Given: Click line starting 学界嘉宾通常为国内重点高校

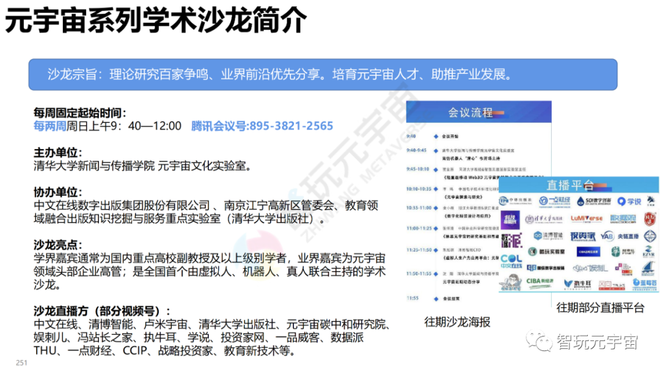Looking at the screenshot, I should 210,258.
